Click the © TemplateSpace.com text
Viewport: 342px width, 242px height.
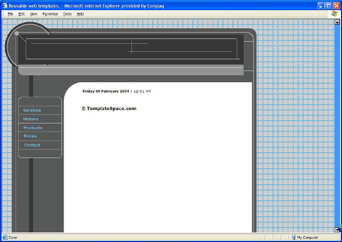109,108
